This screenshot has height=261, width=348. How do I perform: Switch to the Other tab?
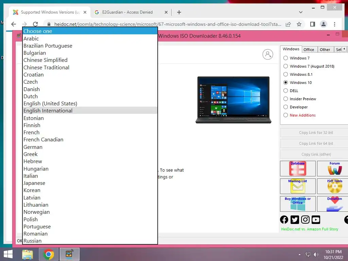[325, 50]
